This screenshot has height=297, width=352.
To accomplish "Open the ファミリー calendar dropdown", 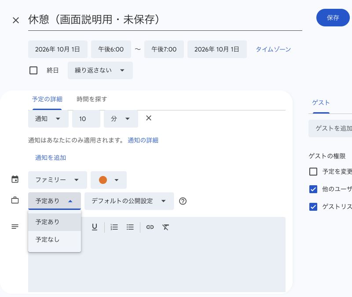I will [x=58, y=180].
